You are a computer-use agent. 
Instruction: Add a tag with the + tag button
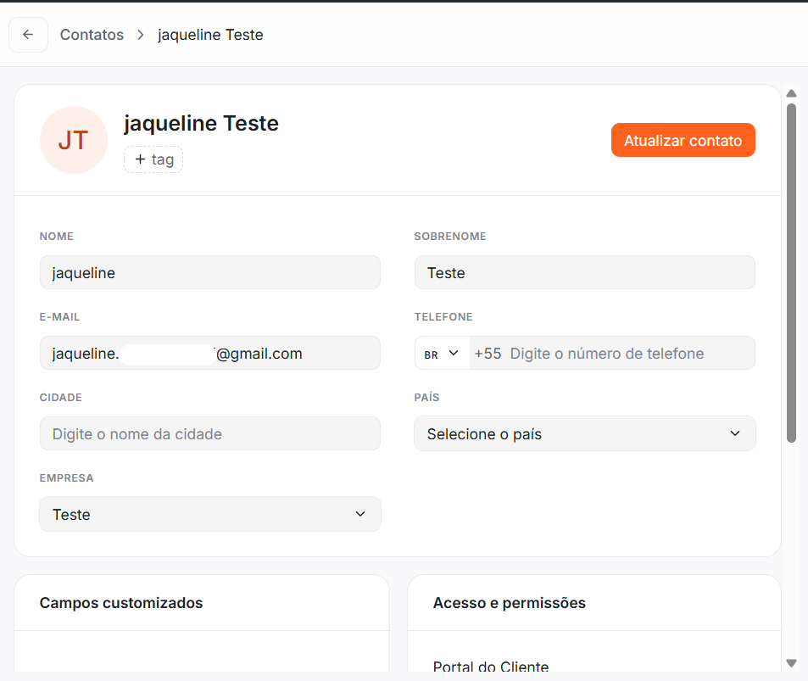(x=153, y=159)
